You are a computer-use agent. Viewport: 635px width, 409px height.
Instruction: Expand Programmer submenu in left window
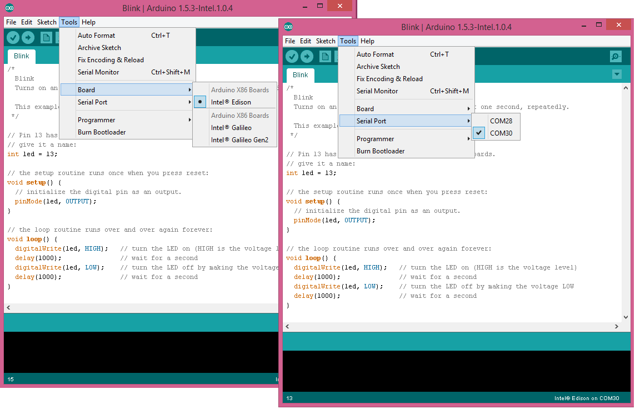coord(126,120)
